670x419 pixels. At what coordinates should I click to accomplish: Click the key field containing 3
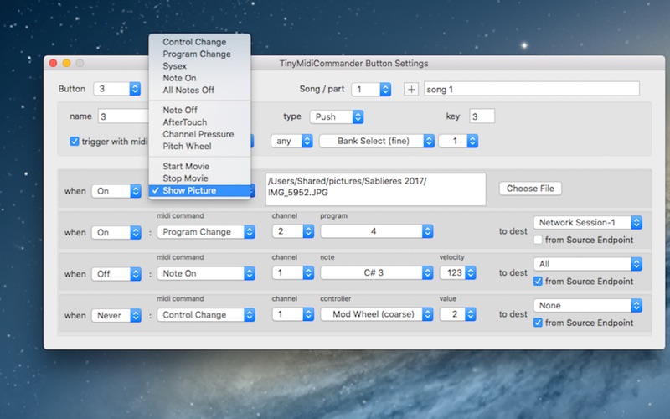tap(482, 116)
